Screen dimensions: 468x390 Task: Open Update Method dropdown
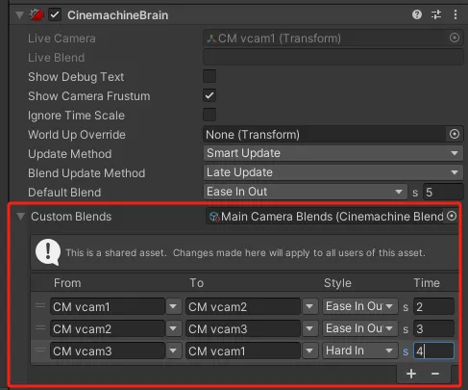pyautogui.click(x=333, y=153)
